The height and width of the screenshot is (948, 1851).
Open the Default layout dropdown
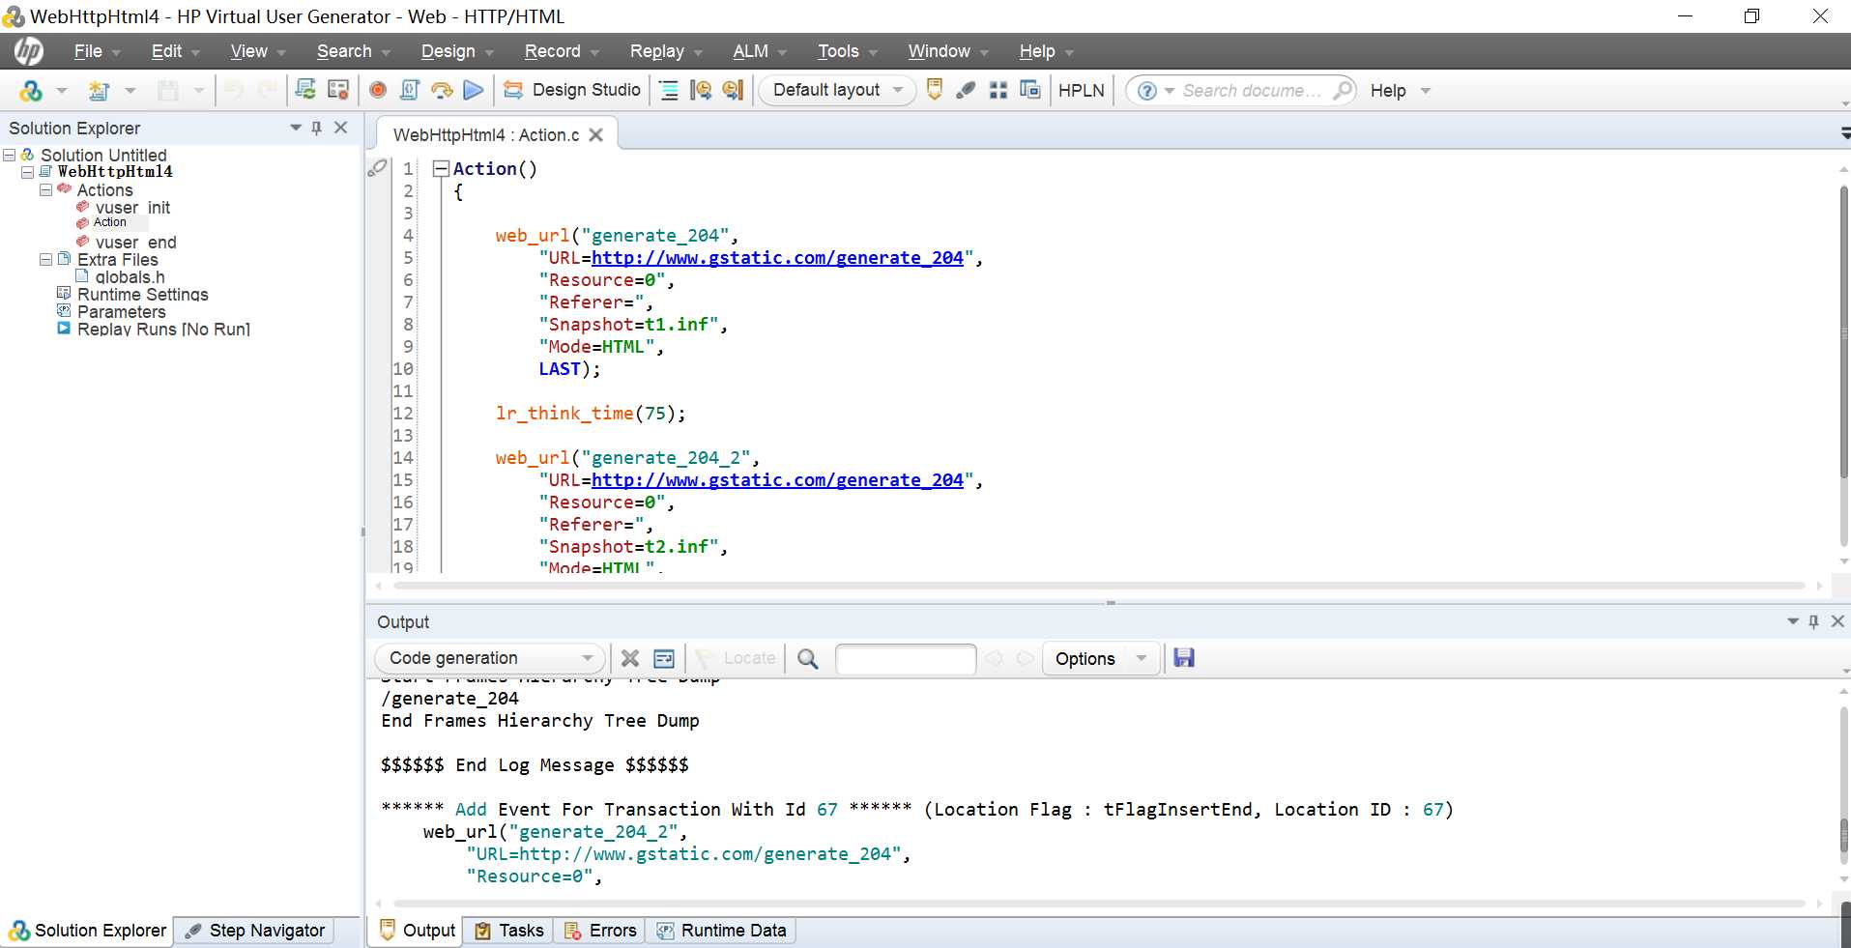tap(837, 90)
